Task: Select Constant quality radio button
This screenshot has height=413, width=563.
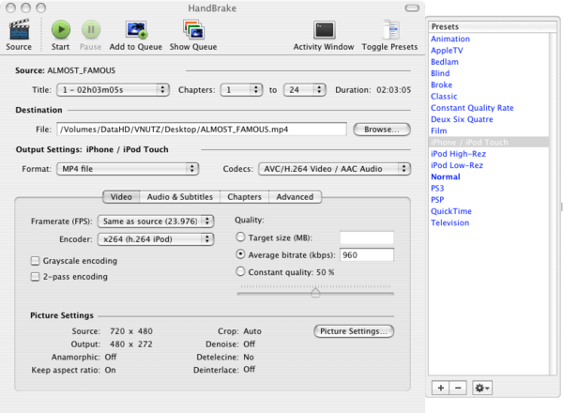Action: [x=240, y=271]
